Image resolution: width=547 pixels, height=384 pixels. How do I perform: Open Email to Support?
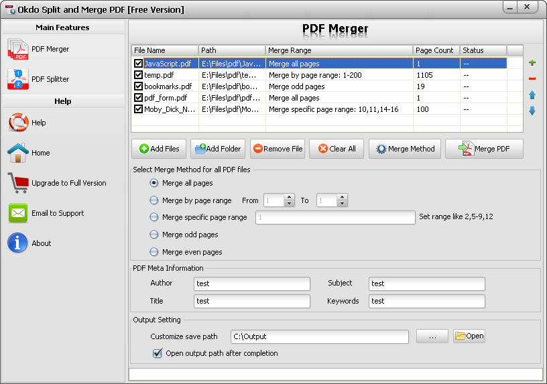[46, 213]
